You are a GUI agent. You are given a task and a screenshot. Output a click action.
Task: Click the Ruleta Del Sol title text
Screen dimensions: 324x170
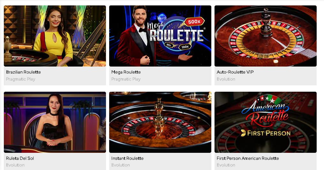20,158
